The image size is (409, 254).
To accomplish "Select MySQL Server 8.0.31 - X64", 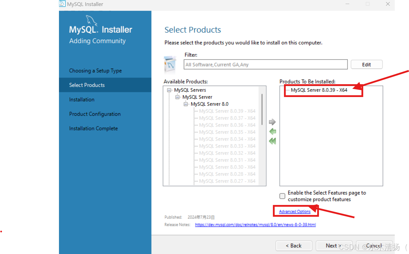I will [227, 160].
